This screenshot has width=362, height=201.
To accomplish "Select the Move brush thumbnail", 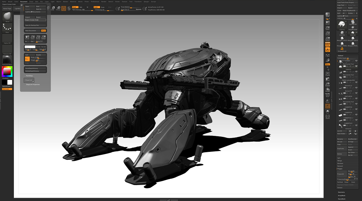I will point(7,18).
